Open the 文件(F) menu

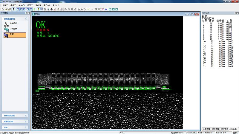pos(5,5)
